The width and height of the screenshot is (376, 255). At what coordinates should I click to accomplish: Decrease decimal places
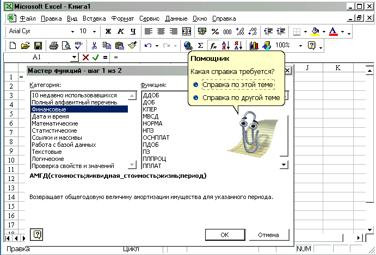252,32
